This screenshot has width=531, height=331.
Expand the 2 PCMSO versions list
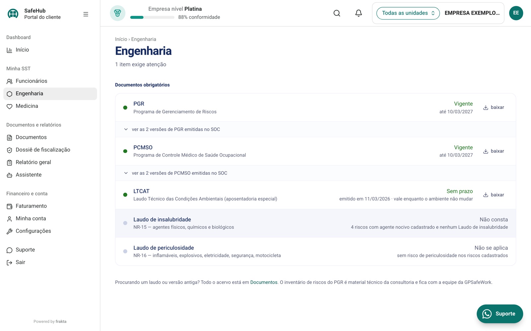316,173
